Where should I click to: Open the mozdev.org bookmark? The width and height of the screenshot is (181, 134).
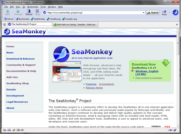point(69,19)
